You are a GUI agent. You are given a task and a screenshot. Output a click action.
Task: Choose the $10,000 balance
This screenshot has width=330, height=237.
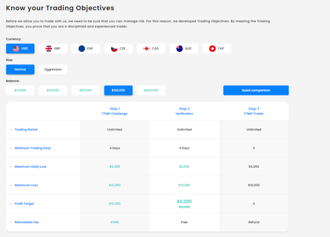pyautogui.click(x=20, y=91)
